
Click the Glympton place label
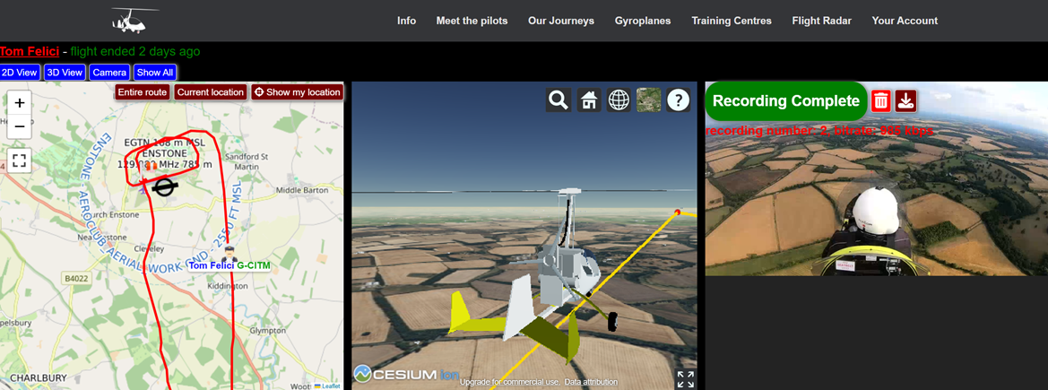266,331
